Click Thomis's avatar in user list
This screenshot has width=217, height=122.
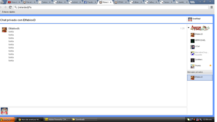click(192, 66)
